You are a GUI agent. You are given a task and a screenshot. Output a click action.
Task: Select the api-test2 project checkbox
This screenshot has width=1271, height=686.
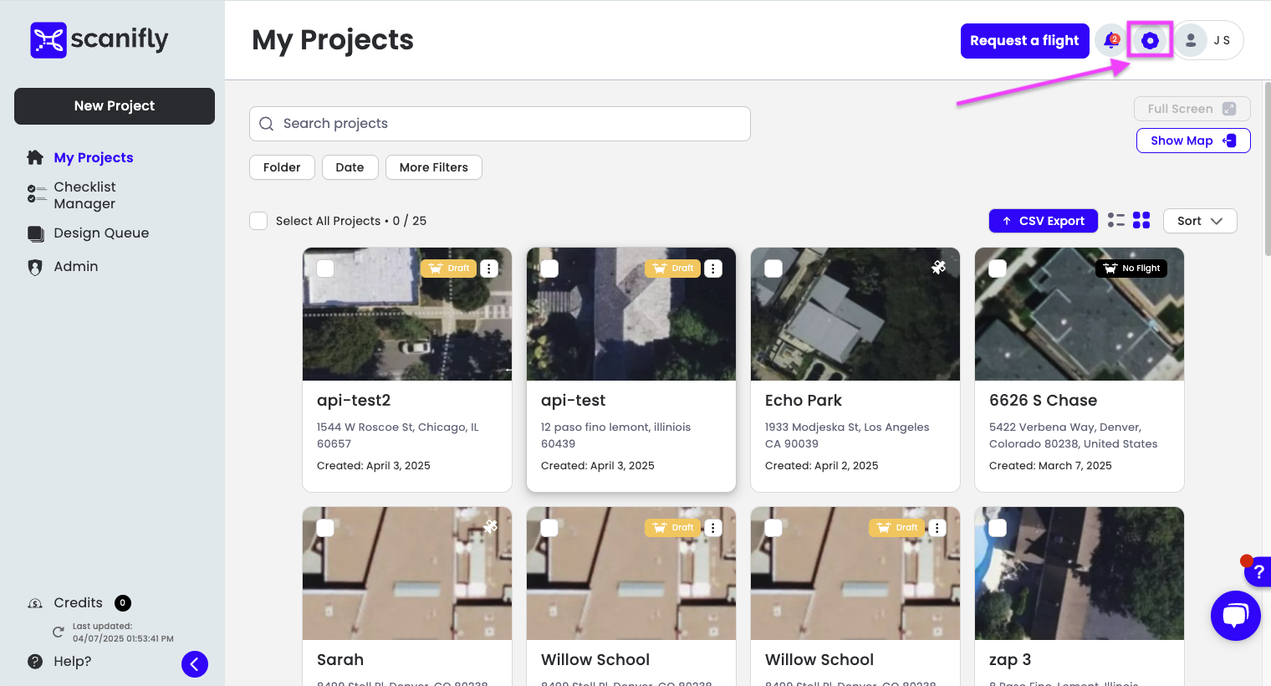(x=325, y=269)
